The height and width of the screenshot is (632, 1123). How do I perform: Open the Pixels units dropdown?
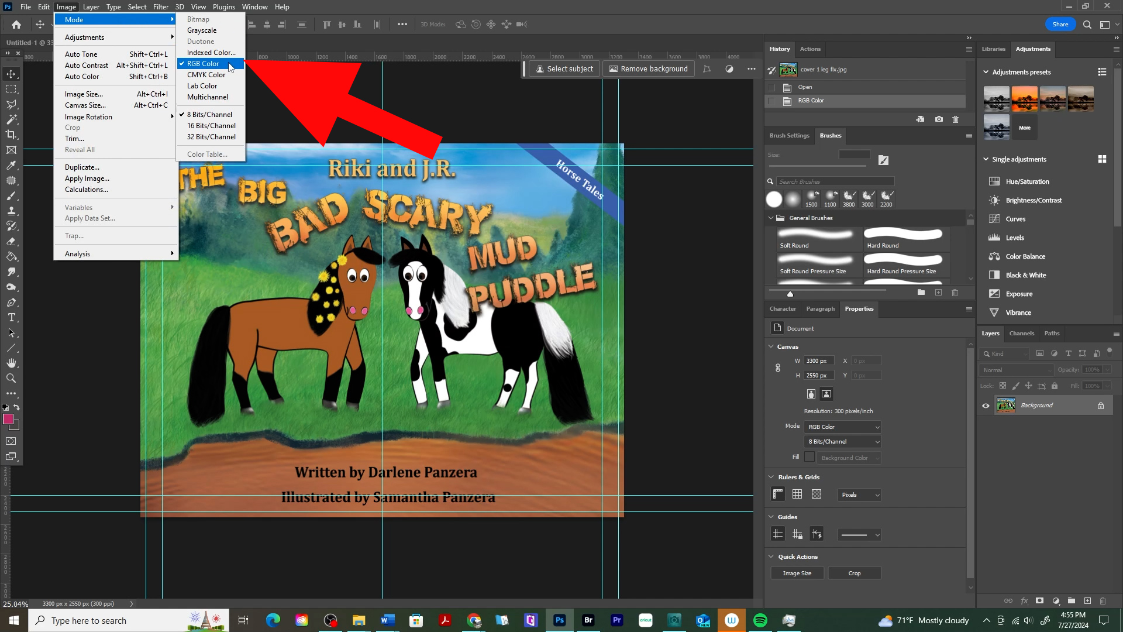tap(859, 495)
